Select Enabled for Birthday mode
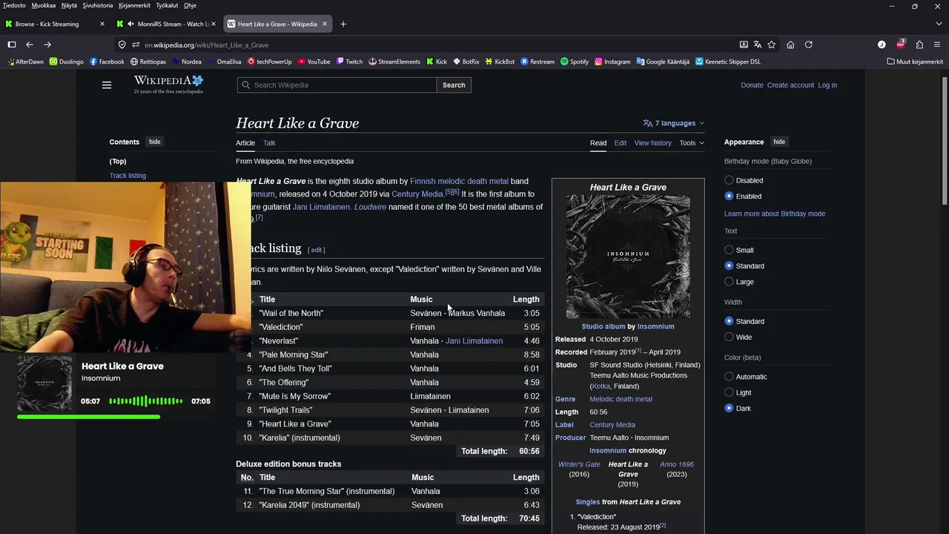949x534 pixels. (729, 197)
